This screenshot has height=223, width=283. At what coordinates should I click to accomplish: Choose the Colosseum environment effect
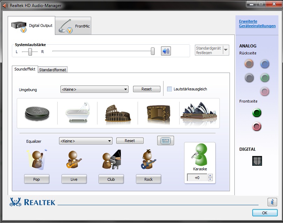point(118,113)
